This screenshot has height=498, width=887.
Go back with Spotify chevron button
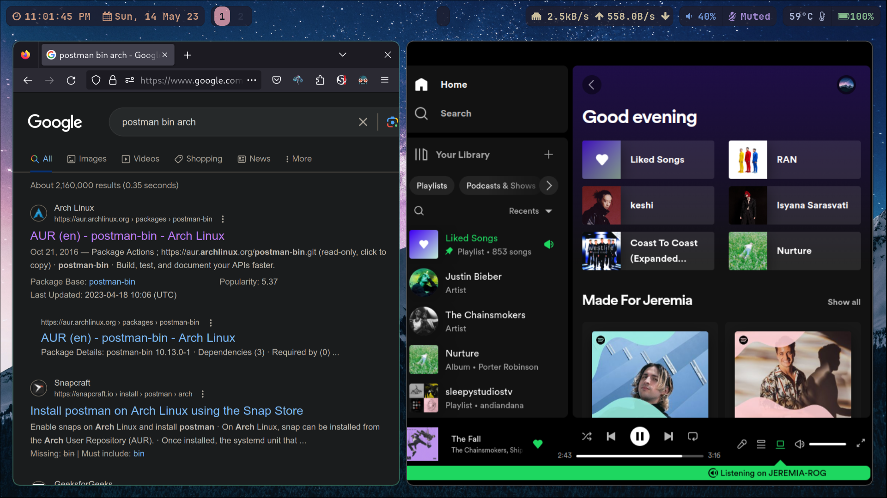[x=591, y=85]
